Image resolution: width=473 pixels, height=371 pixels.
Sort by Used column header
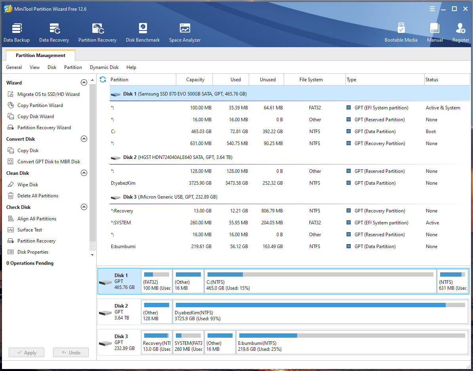(231, 80)
